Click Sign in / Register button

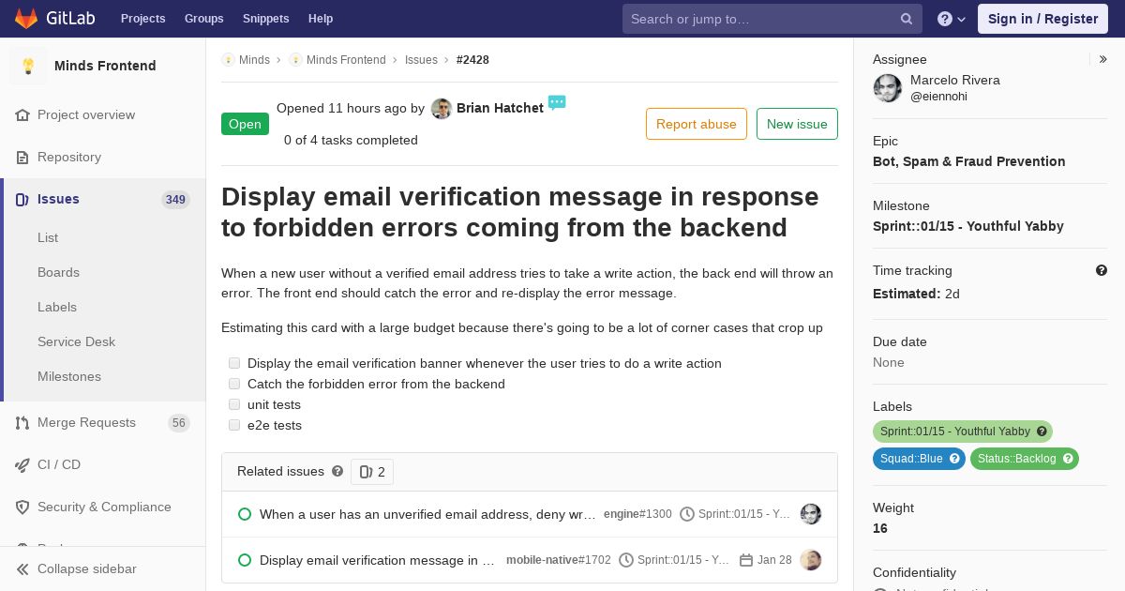(1042, 19)
